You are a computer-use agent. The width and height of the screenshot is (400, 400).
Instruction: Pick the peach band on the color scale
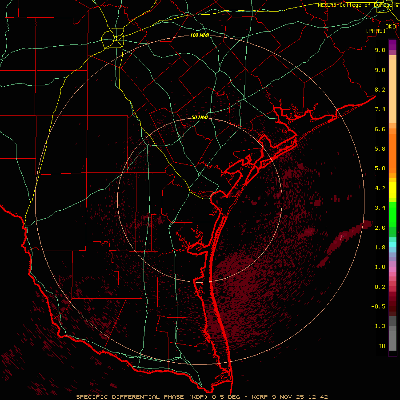pyautogui.click(x=392, y=91)
